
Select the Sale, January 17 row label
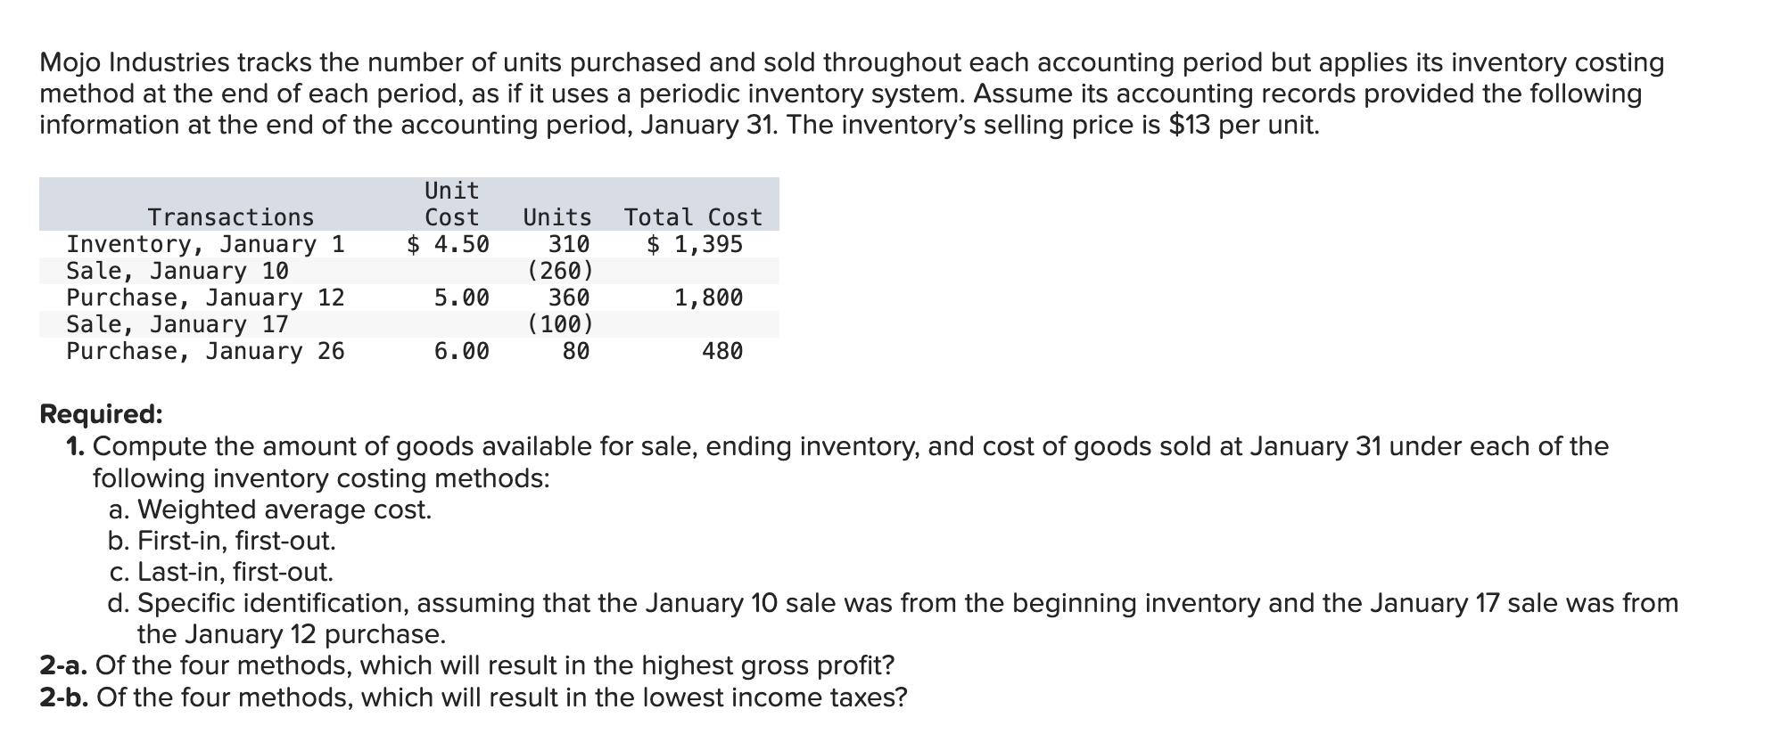click(x=177, y=324)
